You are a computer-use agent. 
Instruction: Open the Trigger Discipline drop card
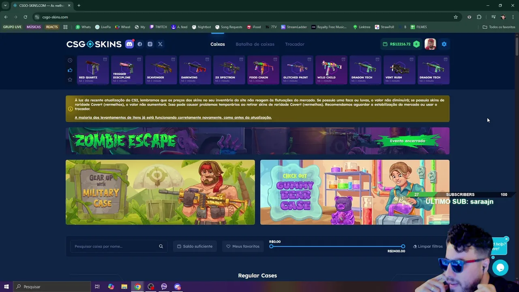127,70
